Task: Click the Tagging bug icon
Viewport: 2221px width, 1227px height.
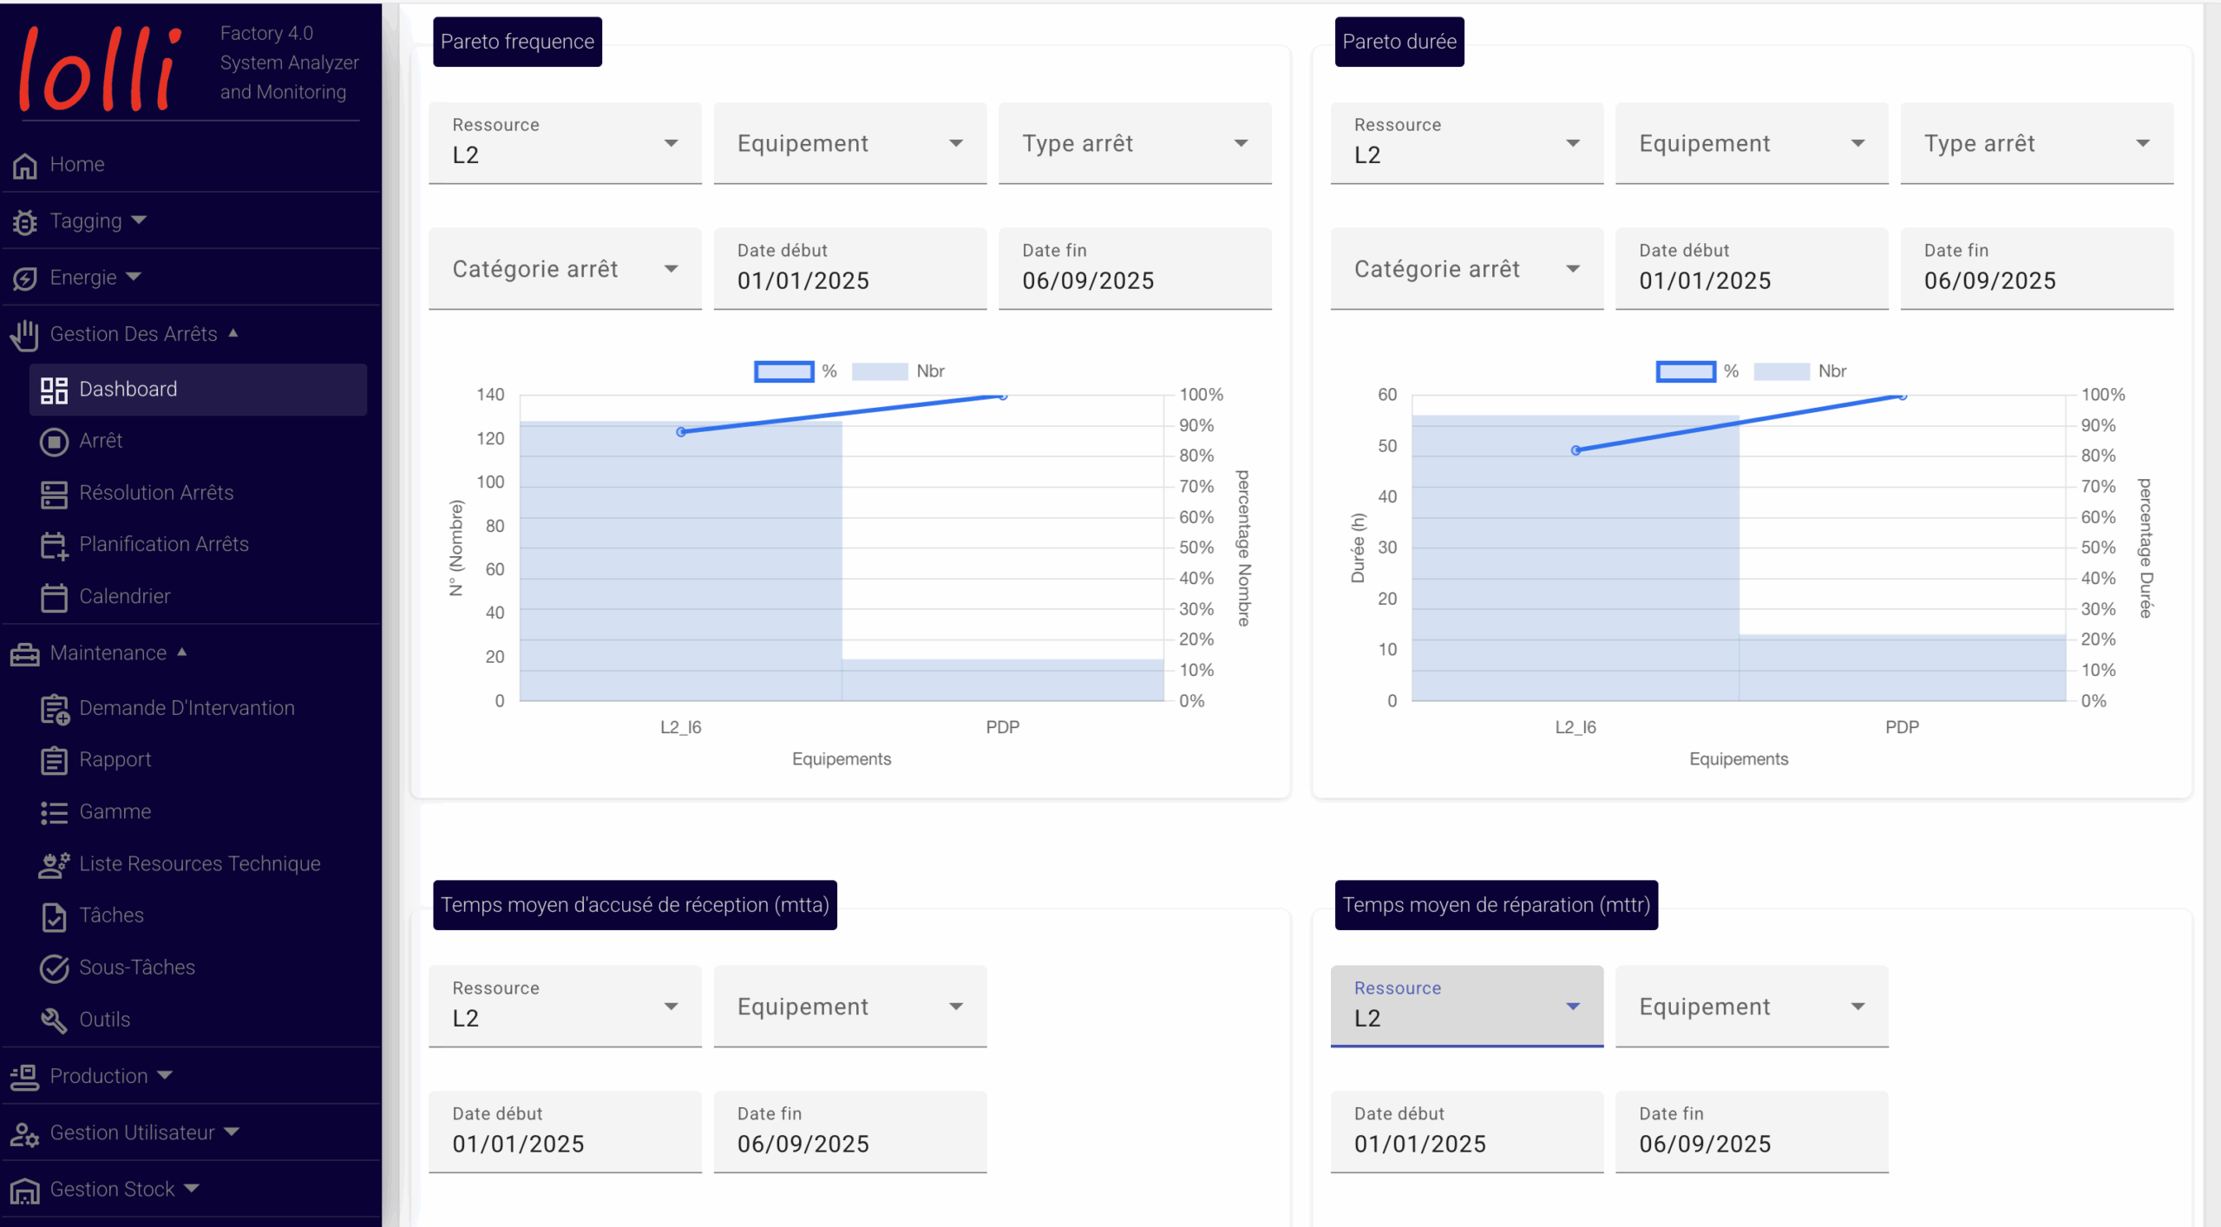Action: click(x=25, y=222)
